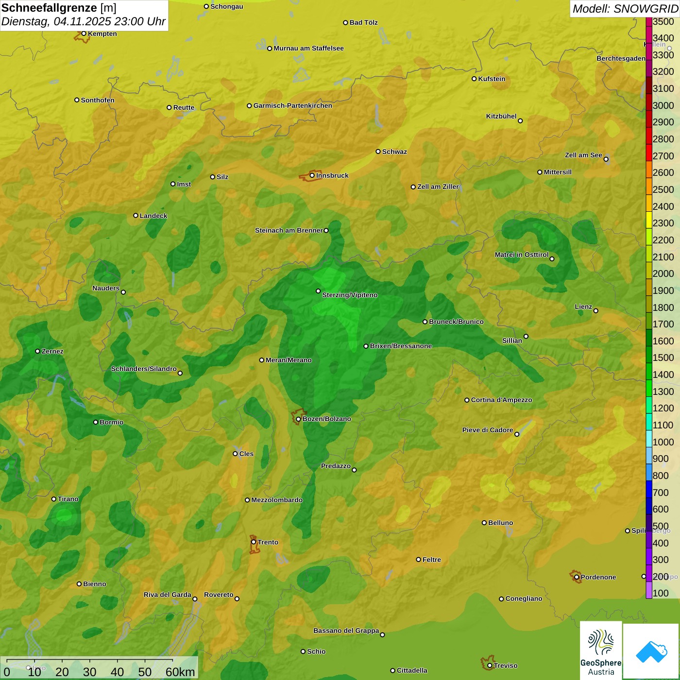The height and width of the screenshot is (680, 680).
Task: Click the Pordenone city marker
Action: (x=577, y=577)
